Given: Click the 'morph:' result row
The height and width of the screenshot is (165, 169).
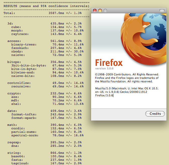Looking at the screenshot, I should tap(47, 30).
